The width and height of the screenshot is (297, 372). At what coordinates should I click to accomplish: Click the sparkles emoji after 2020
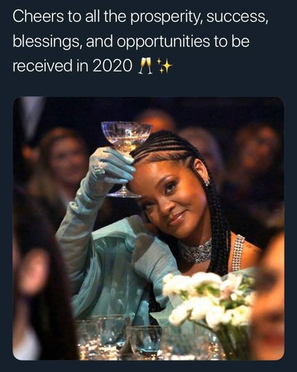click(165, 65)
